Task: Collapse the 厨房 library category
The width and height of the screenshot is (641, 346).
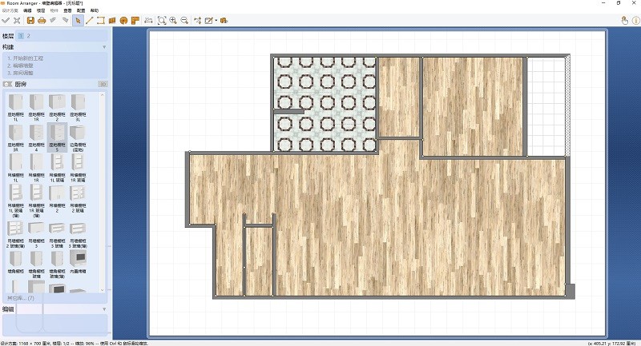Action: point(7,84)
